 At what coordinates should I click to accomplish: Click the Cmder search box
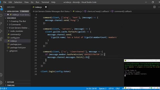[x=144, y=88]
